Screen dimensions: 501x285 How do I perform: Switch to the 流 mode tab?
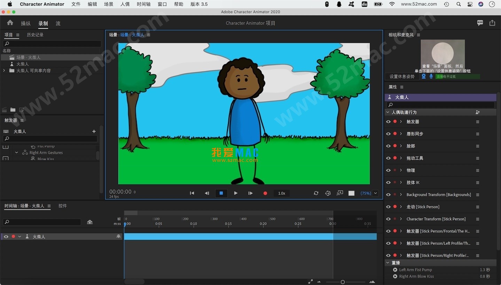click(58, 23)
